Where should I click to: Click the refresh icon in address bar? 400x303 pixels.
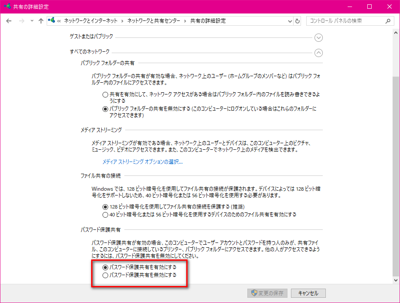(297, 21)
